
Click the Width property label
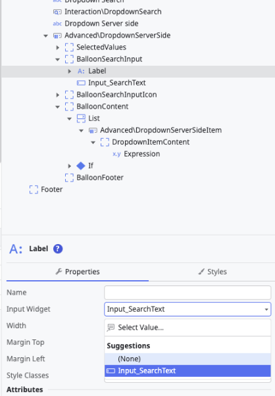point(16,326)
